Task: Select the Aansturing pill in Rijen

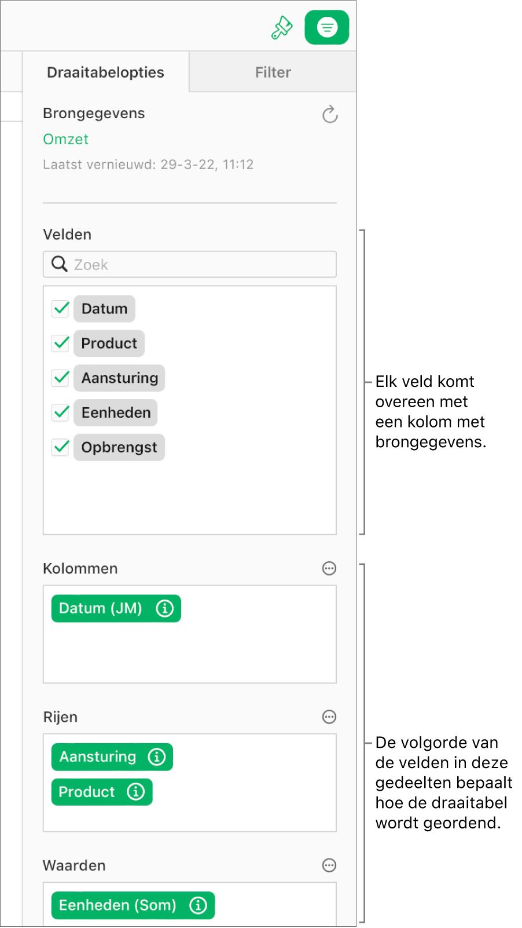Action: point(98,757)
